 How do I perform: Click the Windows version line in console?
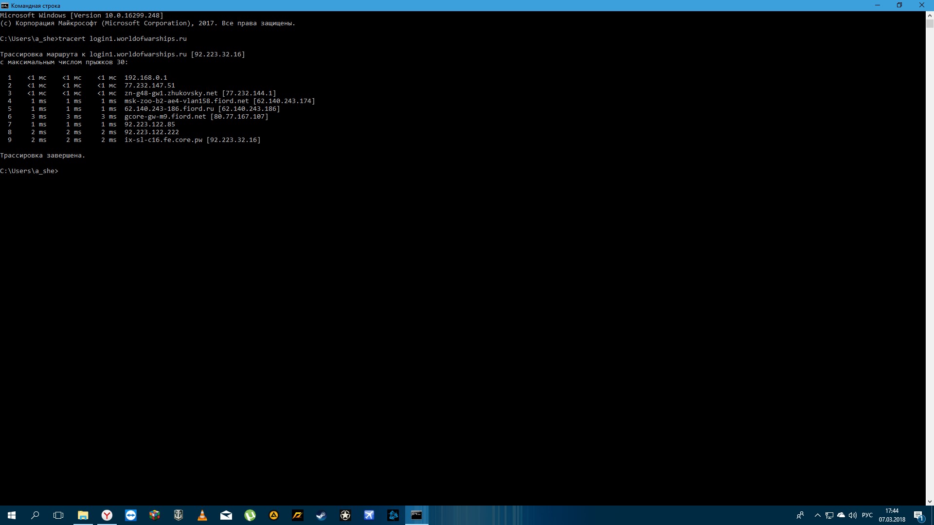(82, 16)
